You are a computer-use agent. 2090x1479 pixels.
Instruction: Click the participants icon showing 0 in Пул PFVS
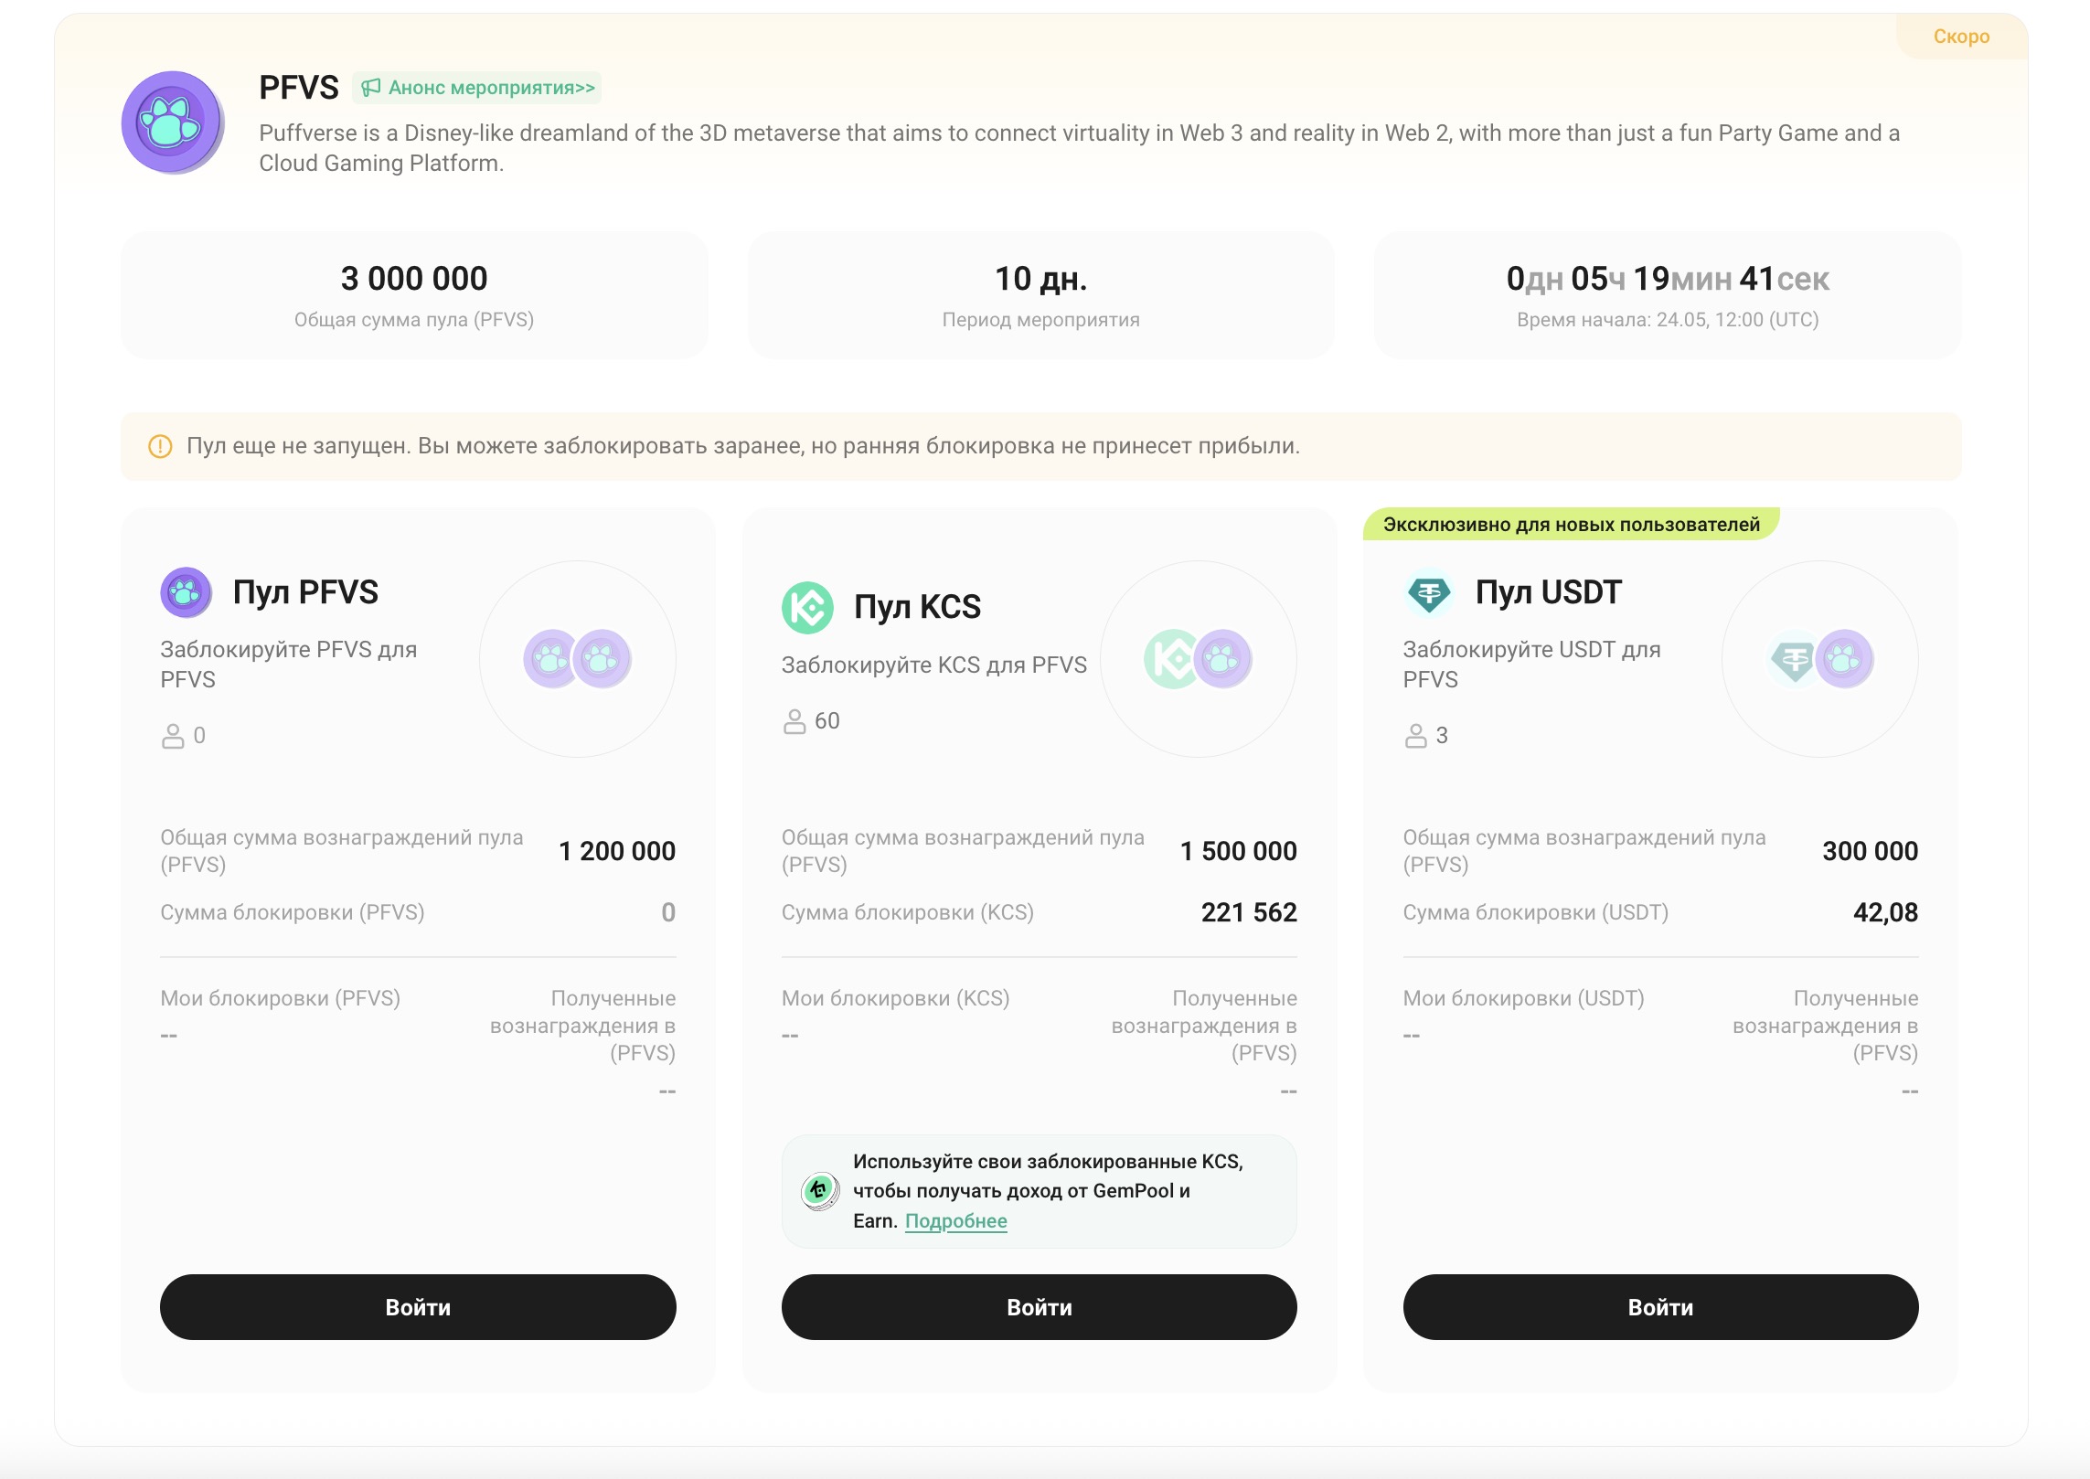(173, 736)
